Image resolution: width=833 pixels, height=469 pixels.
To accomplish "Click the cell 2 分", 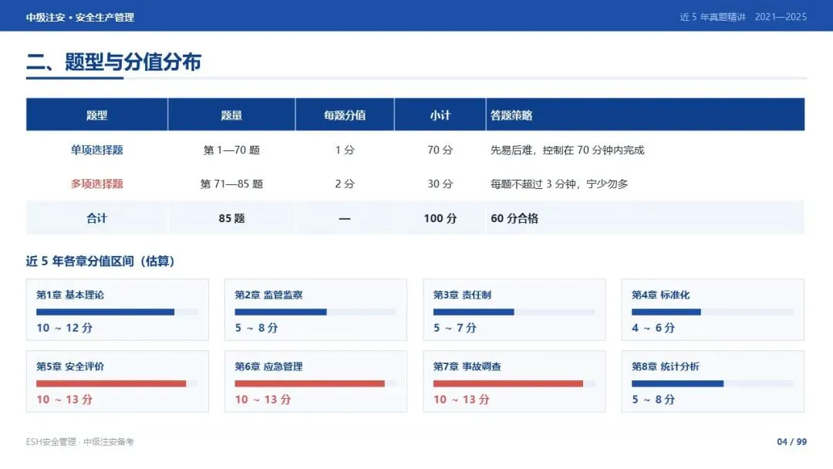I will point(344,184).
